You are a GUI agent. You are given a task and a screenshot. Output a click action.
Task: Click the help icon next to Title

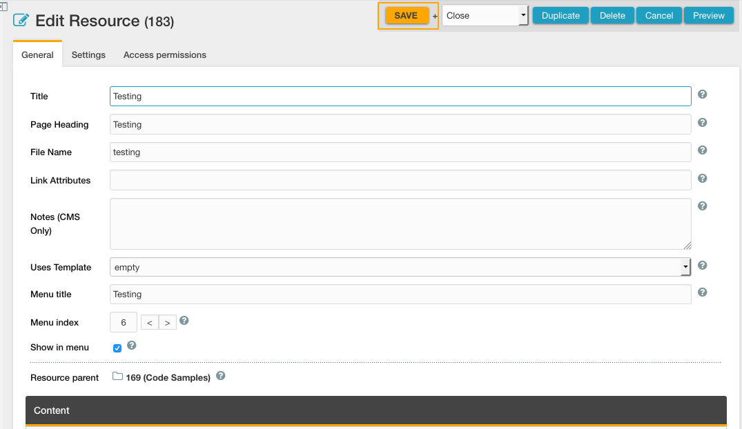tap(702, 94)
